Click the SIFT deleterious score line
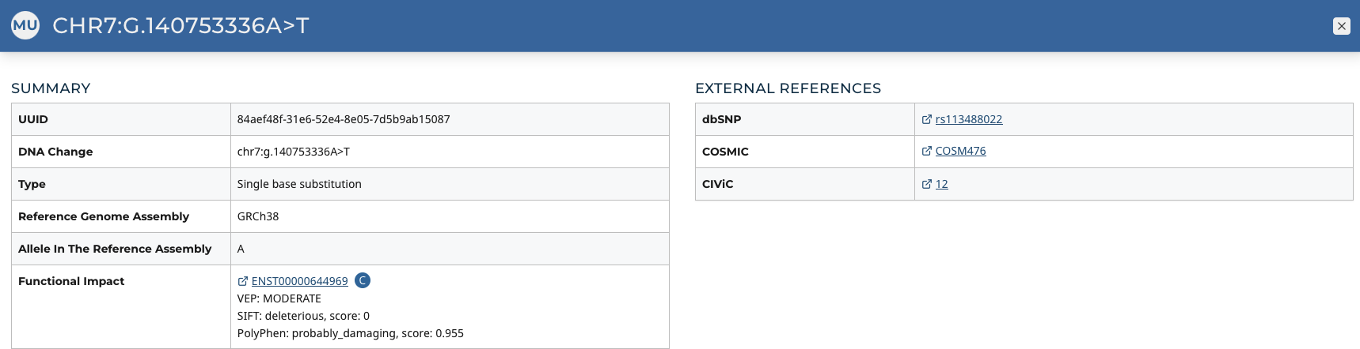This screenshot has height=349, width=1360. [x=303, y=316]
